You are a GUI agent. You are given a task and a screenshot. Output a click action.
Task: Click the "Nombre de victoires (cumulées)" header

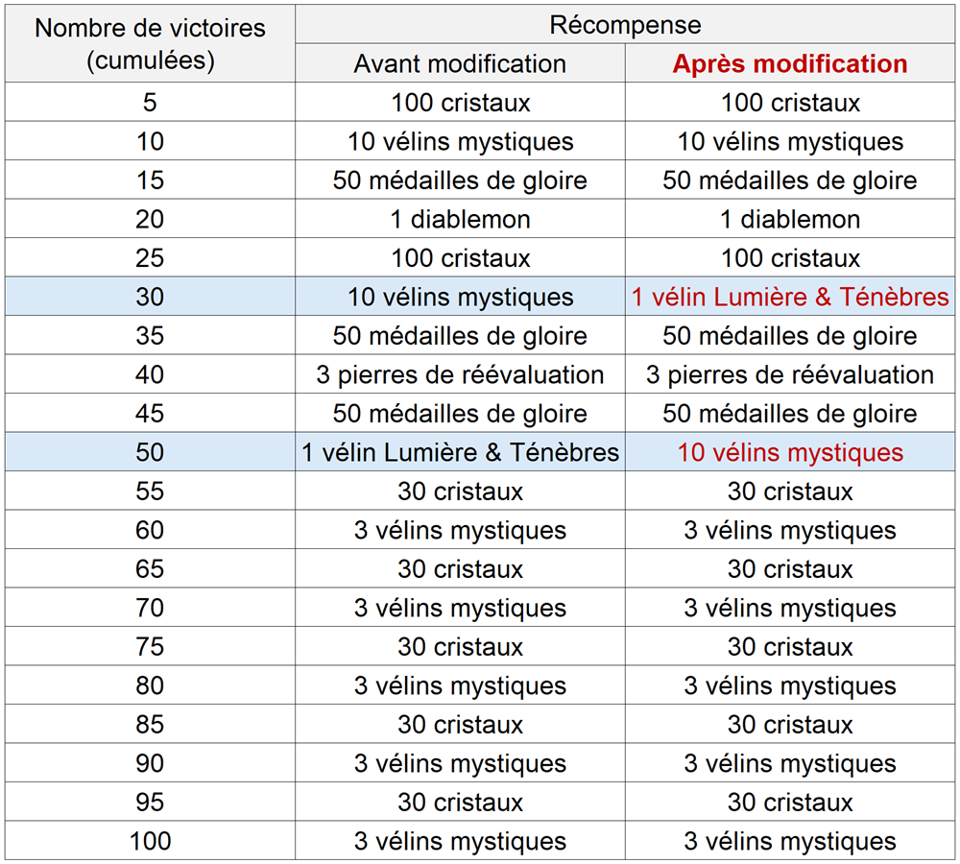coord(150,43)
